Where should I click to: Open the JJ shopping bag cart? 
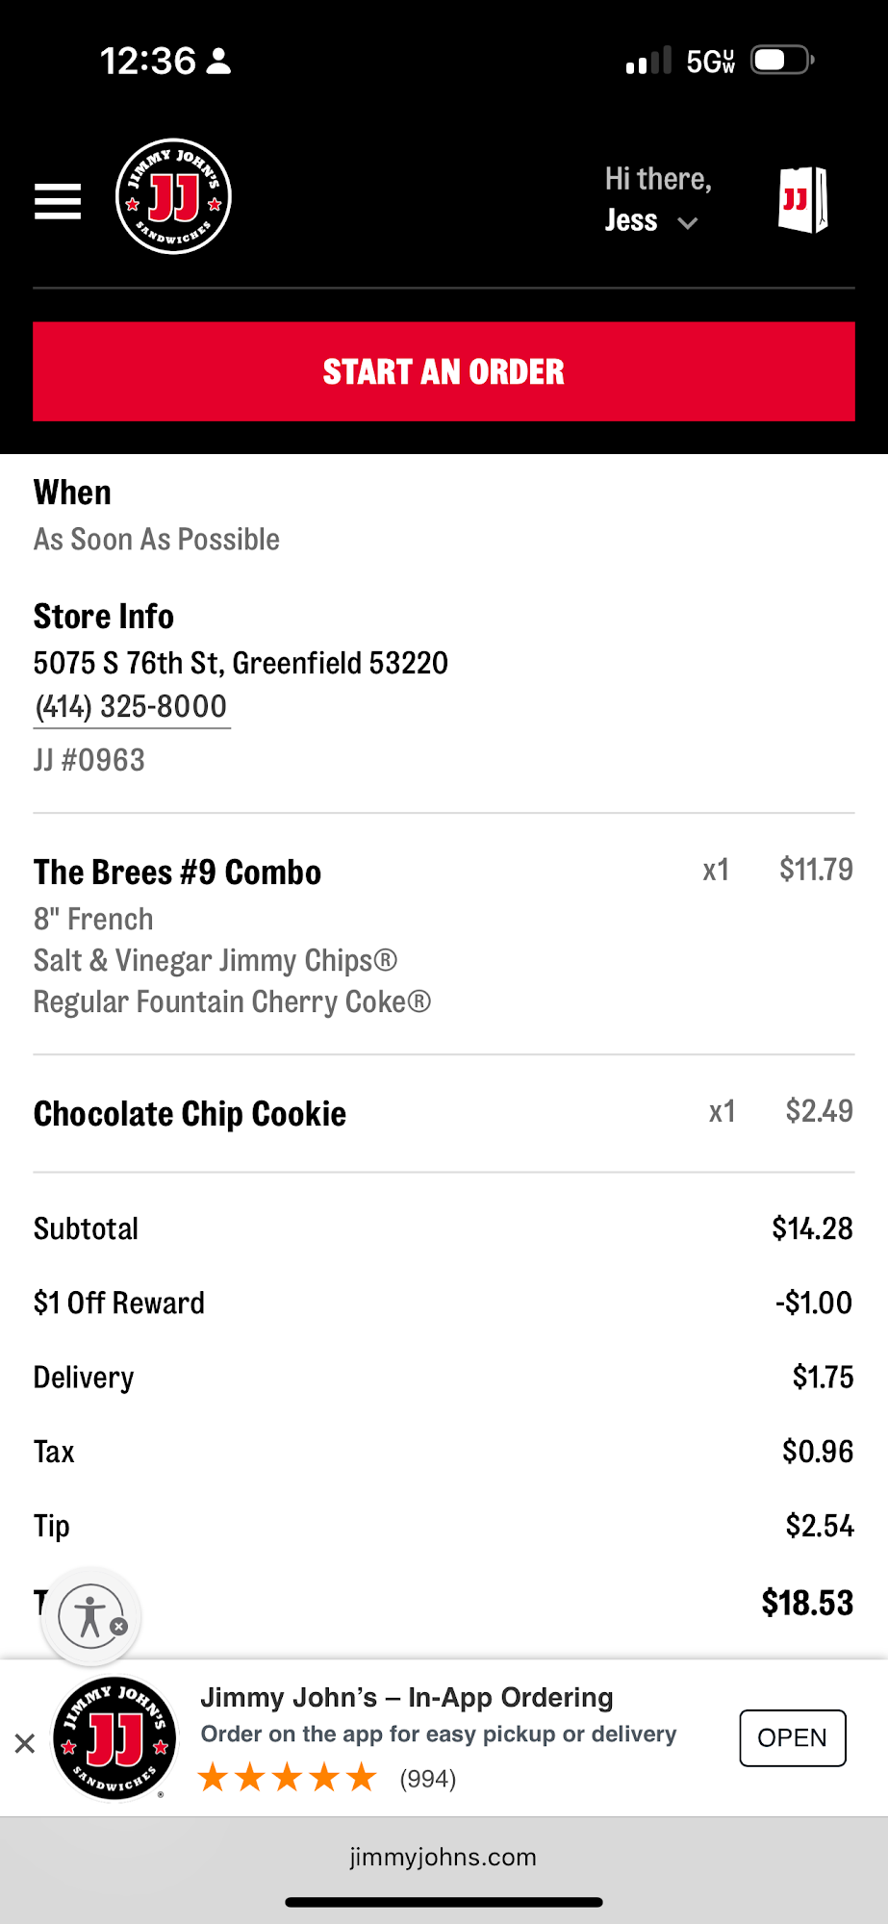802,200
